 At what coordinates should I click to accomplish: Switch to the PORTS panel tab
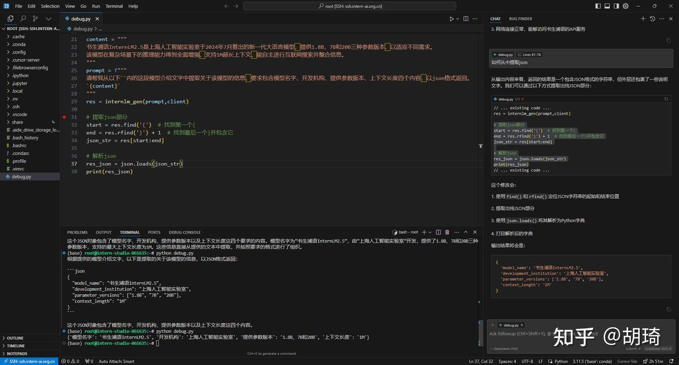click(x=154, y=232)
